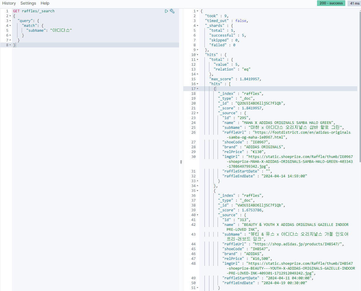The image size is (361, 291).
Task: Click the "id" : "295" line
Action: pyautogui.click(x=236, y=118)
